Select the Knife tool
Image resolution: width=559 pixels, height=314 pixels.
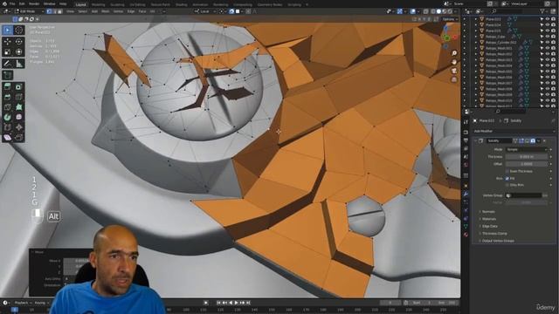click(x=8, y=107)
